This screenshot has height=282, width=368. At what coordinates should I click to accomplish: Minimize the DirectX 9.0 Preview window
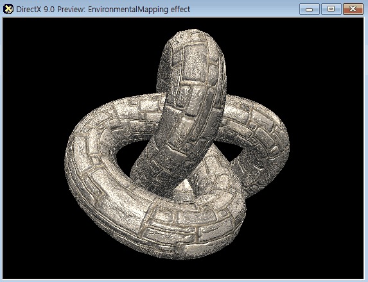coord(309,10)
